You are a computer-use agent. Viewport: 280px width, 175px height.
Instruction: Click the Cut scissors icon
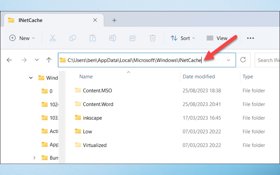pyautogui.click(x=52, y=38)
